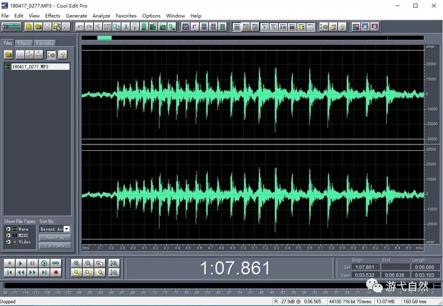The width and height of the screenshot is (443, 306).
Task: Open a file using the toolbar folder icon
Action: (38, 27)
